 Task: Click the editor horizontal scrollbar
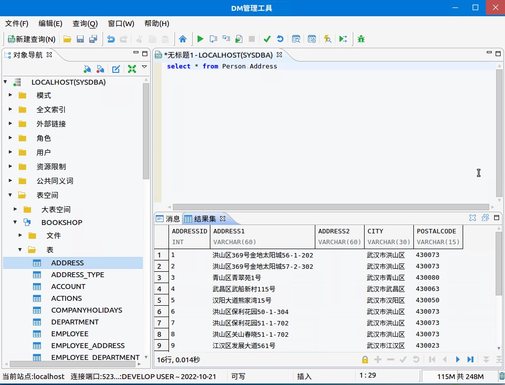331,207
